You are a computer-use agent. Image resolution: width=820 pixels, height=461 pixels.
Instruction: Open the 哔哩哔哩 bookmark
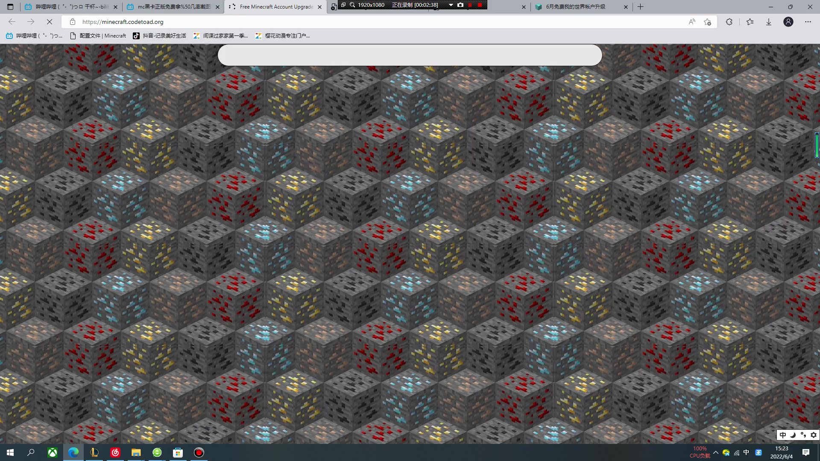[x=34, y=36]
